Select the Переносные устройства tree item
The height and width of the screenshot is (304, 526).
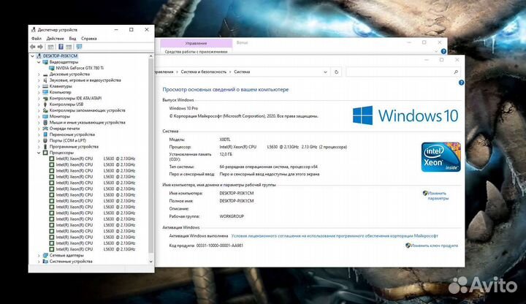pos(72,134)
